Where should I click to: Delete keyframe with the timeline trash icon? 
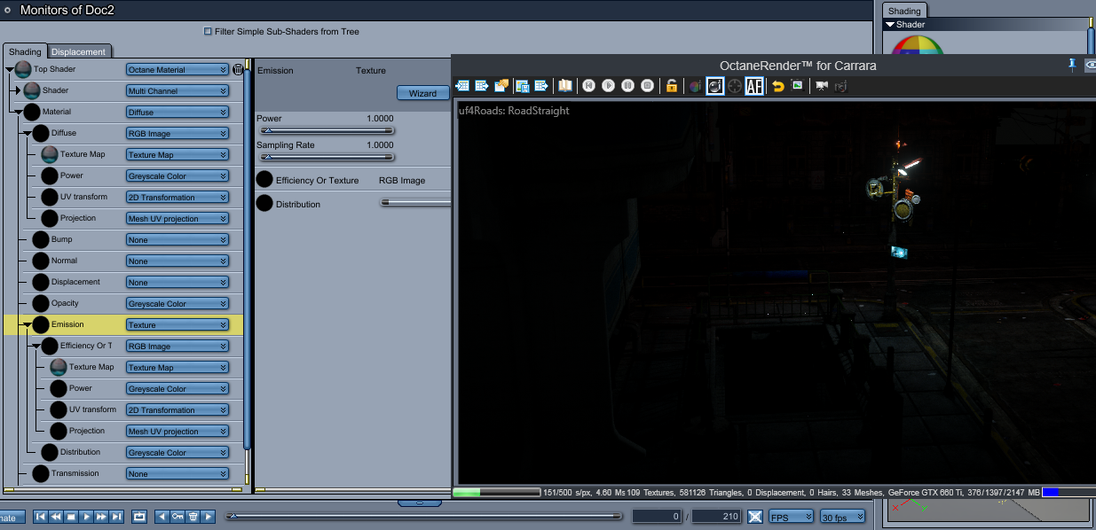click(x=193, y=516)
